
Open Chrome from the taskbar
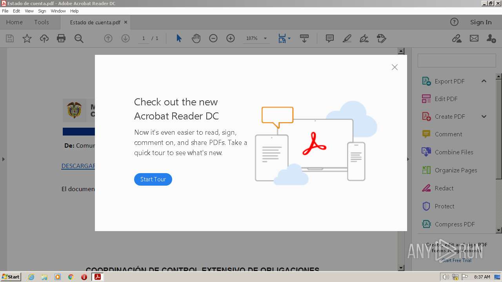click(x=71, y=277)
